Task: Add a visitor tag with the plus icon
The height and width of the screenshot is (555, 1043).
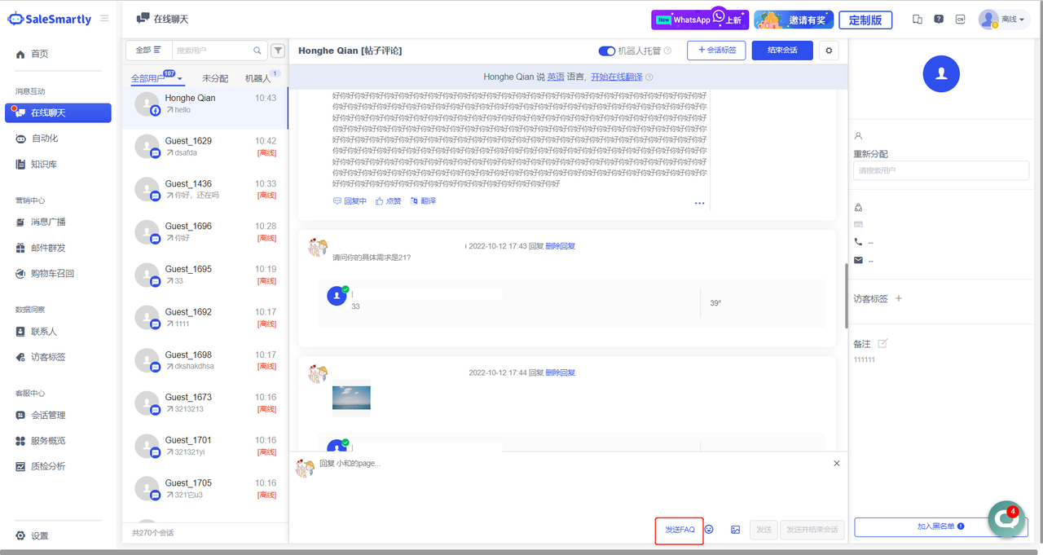Action: coord(899,298)
